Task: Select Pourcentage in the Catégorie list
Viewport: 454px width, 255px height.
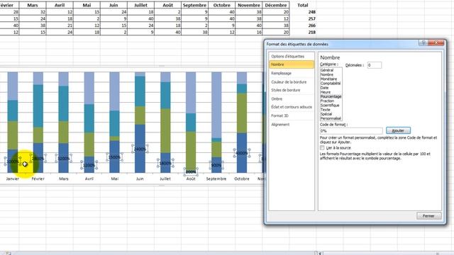Action: [x=331, y=96]
